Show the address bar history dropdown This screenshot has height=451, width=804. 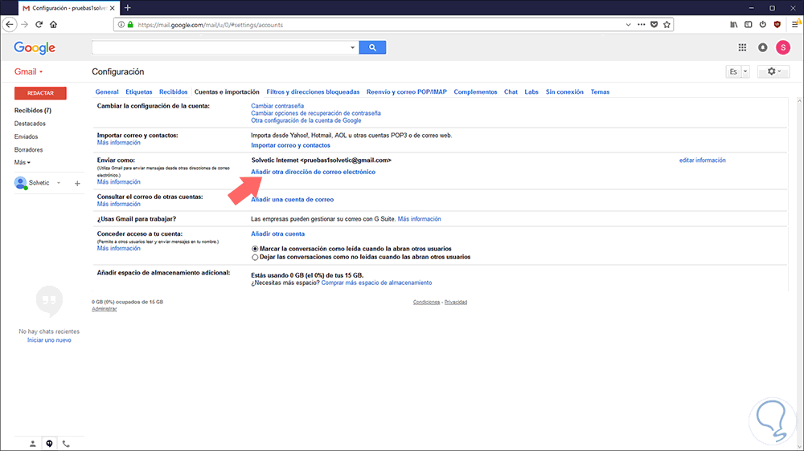tap(628, 25)
